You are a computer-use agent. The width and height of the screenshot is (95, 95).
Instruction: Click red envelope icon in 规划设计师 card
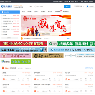[x=4, y=91]
